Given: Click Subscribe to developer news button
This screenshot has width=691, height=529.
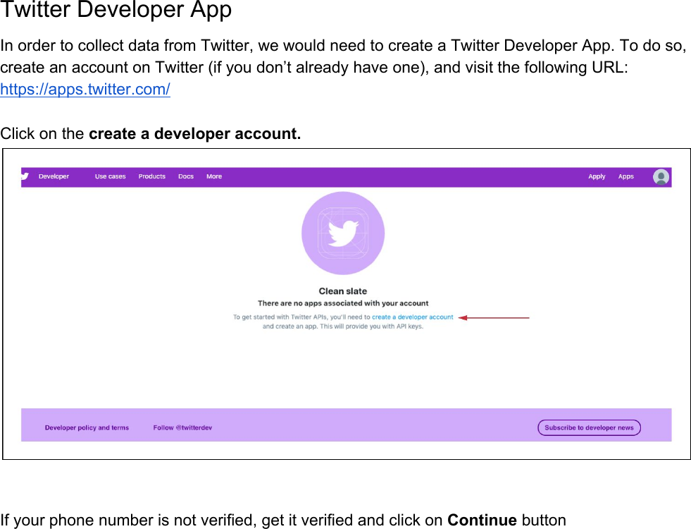Looking at the screenshot, I should [x=589, y=427].
